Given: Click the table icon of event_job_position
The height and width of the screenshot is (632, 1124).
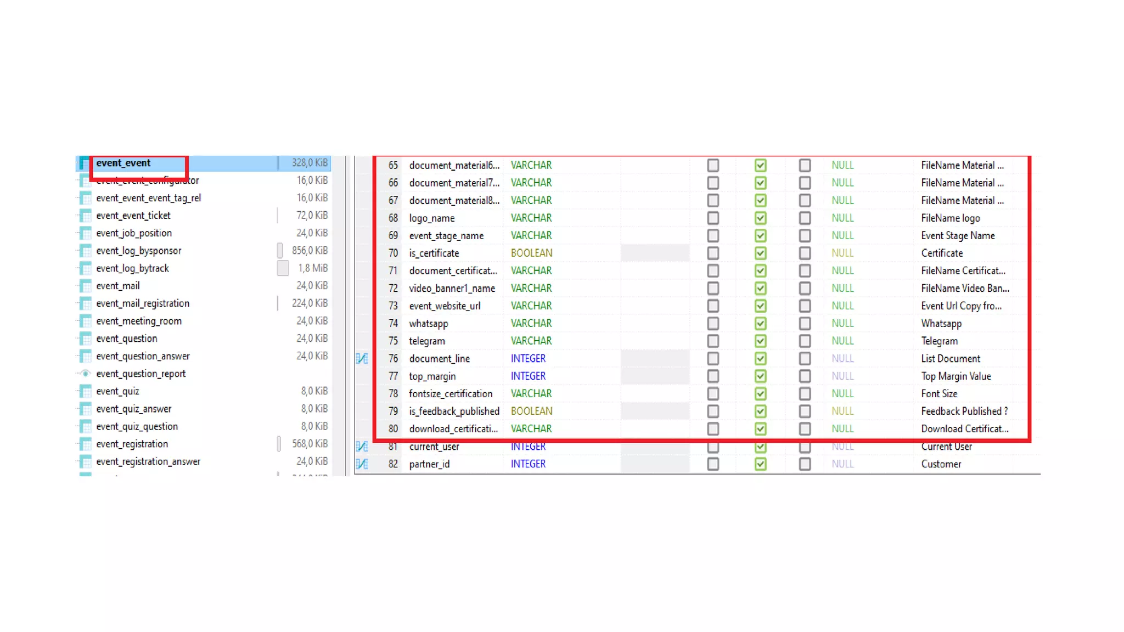Looking at the screenshot, I should point(86,233).
